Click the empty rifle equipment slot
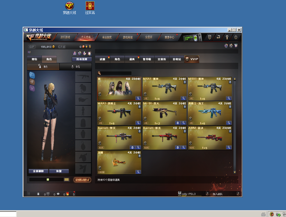This screenshot has height=217, width=286. point(83,77)
